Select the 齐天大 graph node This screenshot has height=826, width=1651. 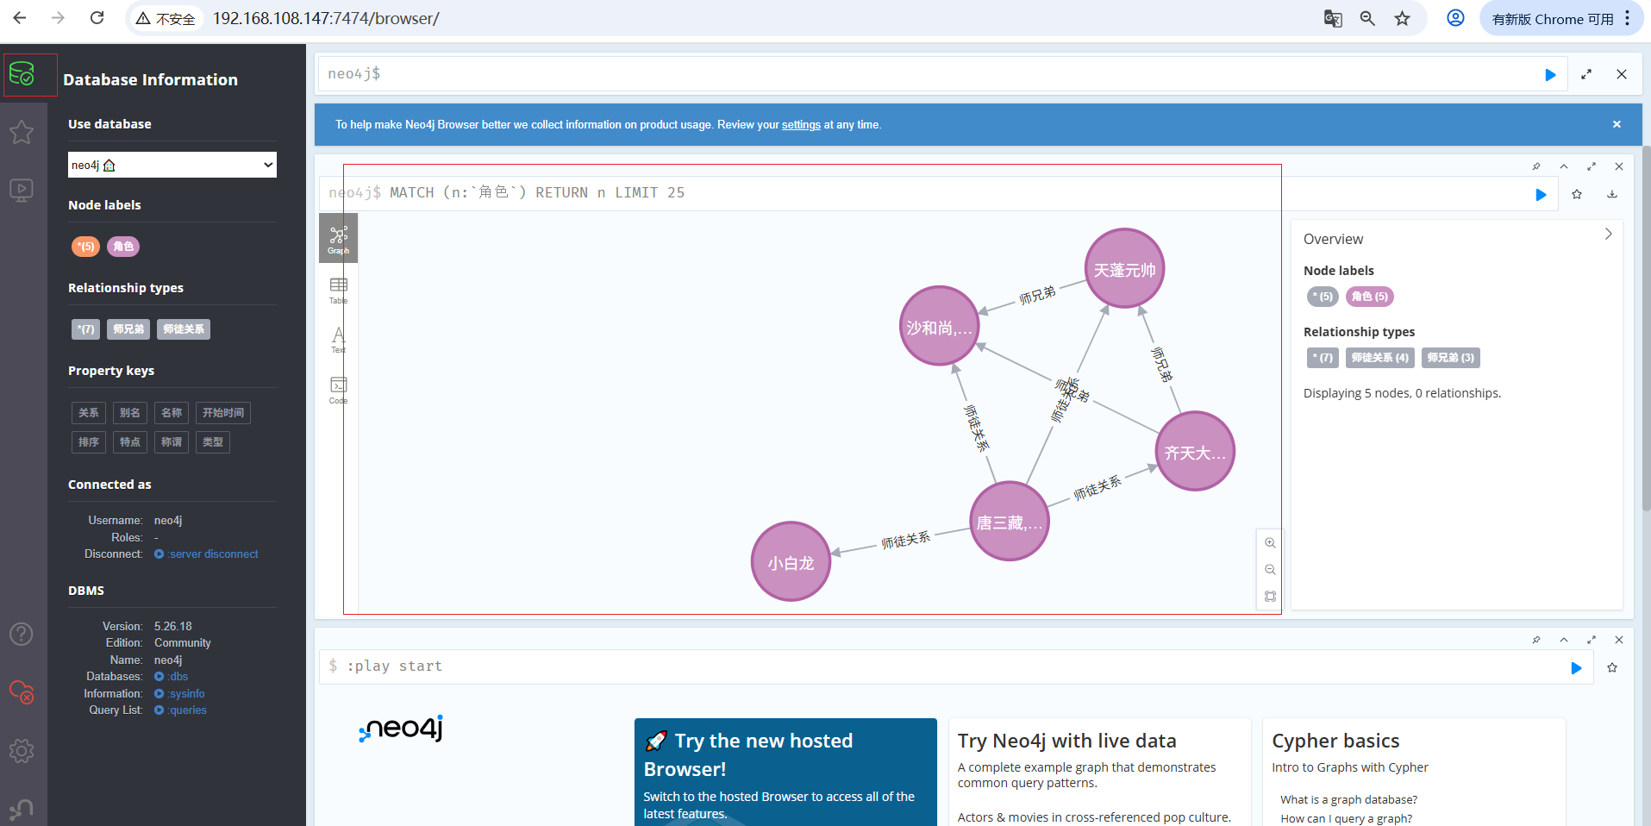pyautogui.click(x=1195, y=452)
